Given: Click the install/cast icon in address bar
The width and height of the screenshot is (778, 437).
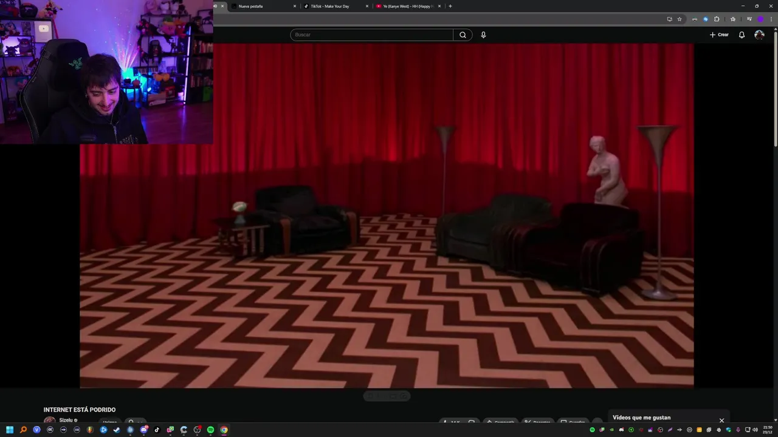Looking at the screenshot, I should [x=669, y=19].
